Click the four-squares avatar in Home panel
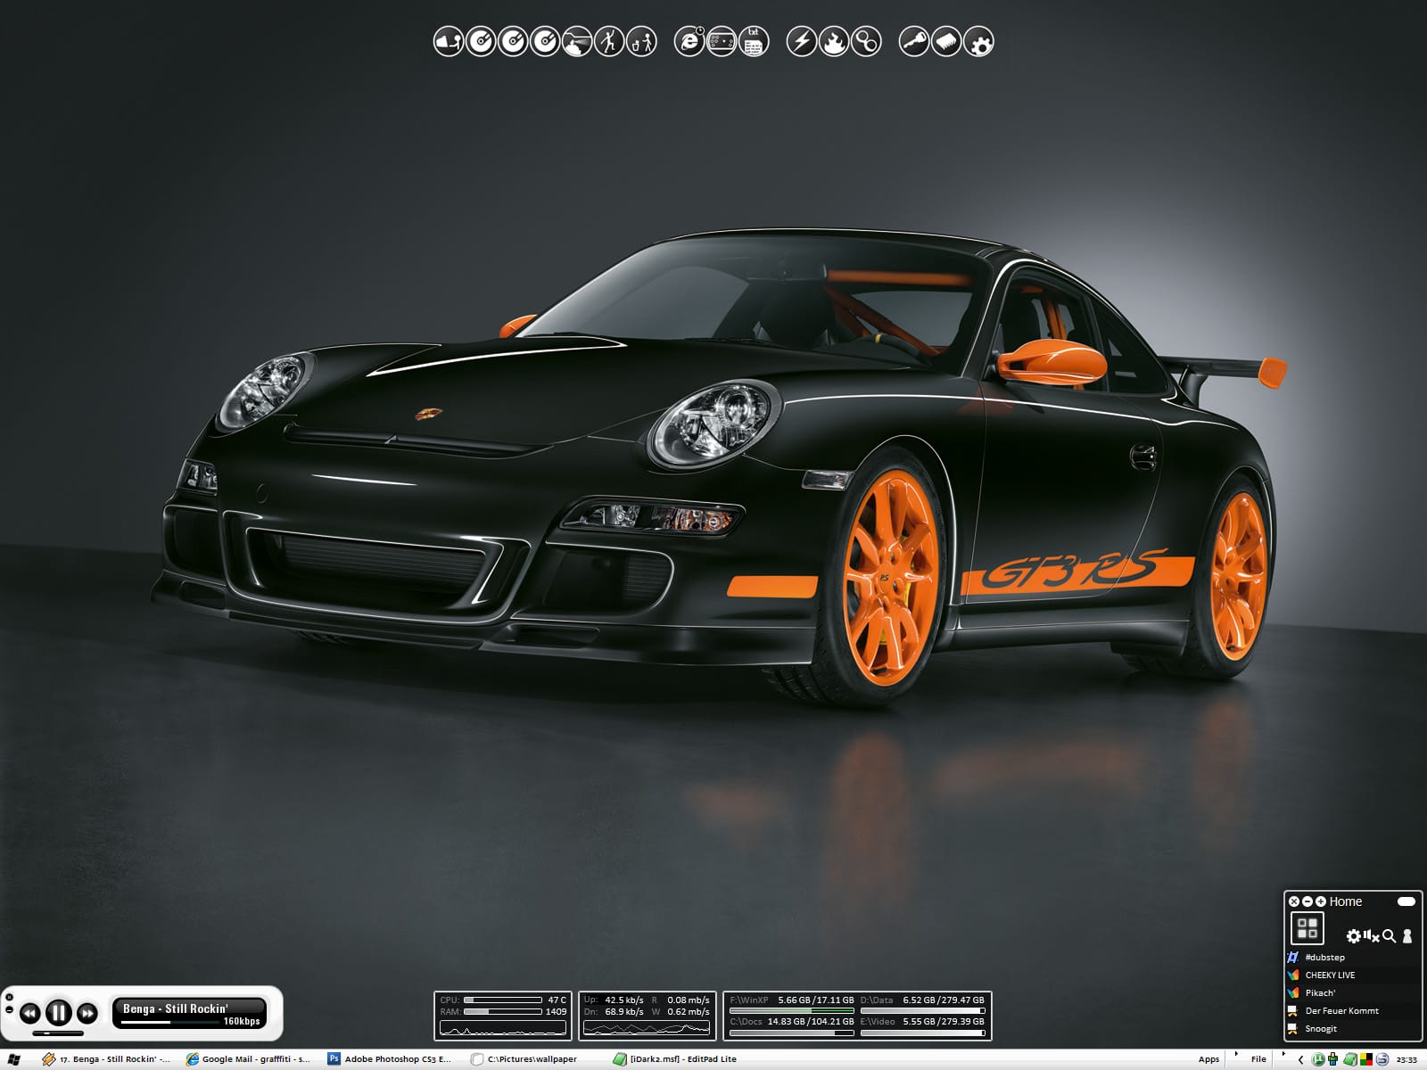1427x1070 pixels. (1307, 928)
